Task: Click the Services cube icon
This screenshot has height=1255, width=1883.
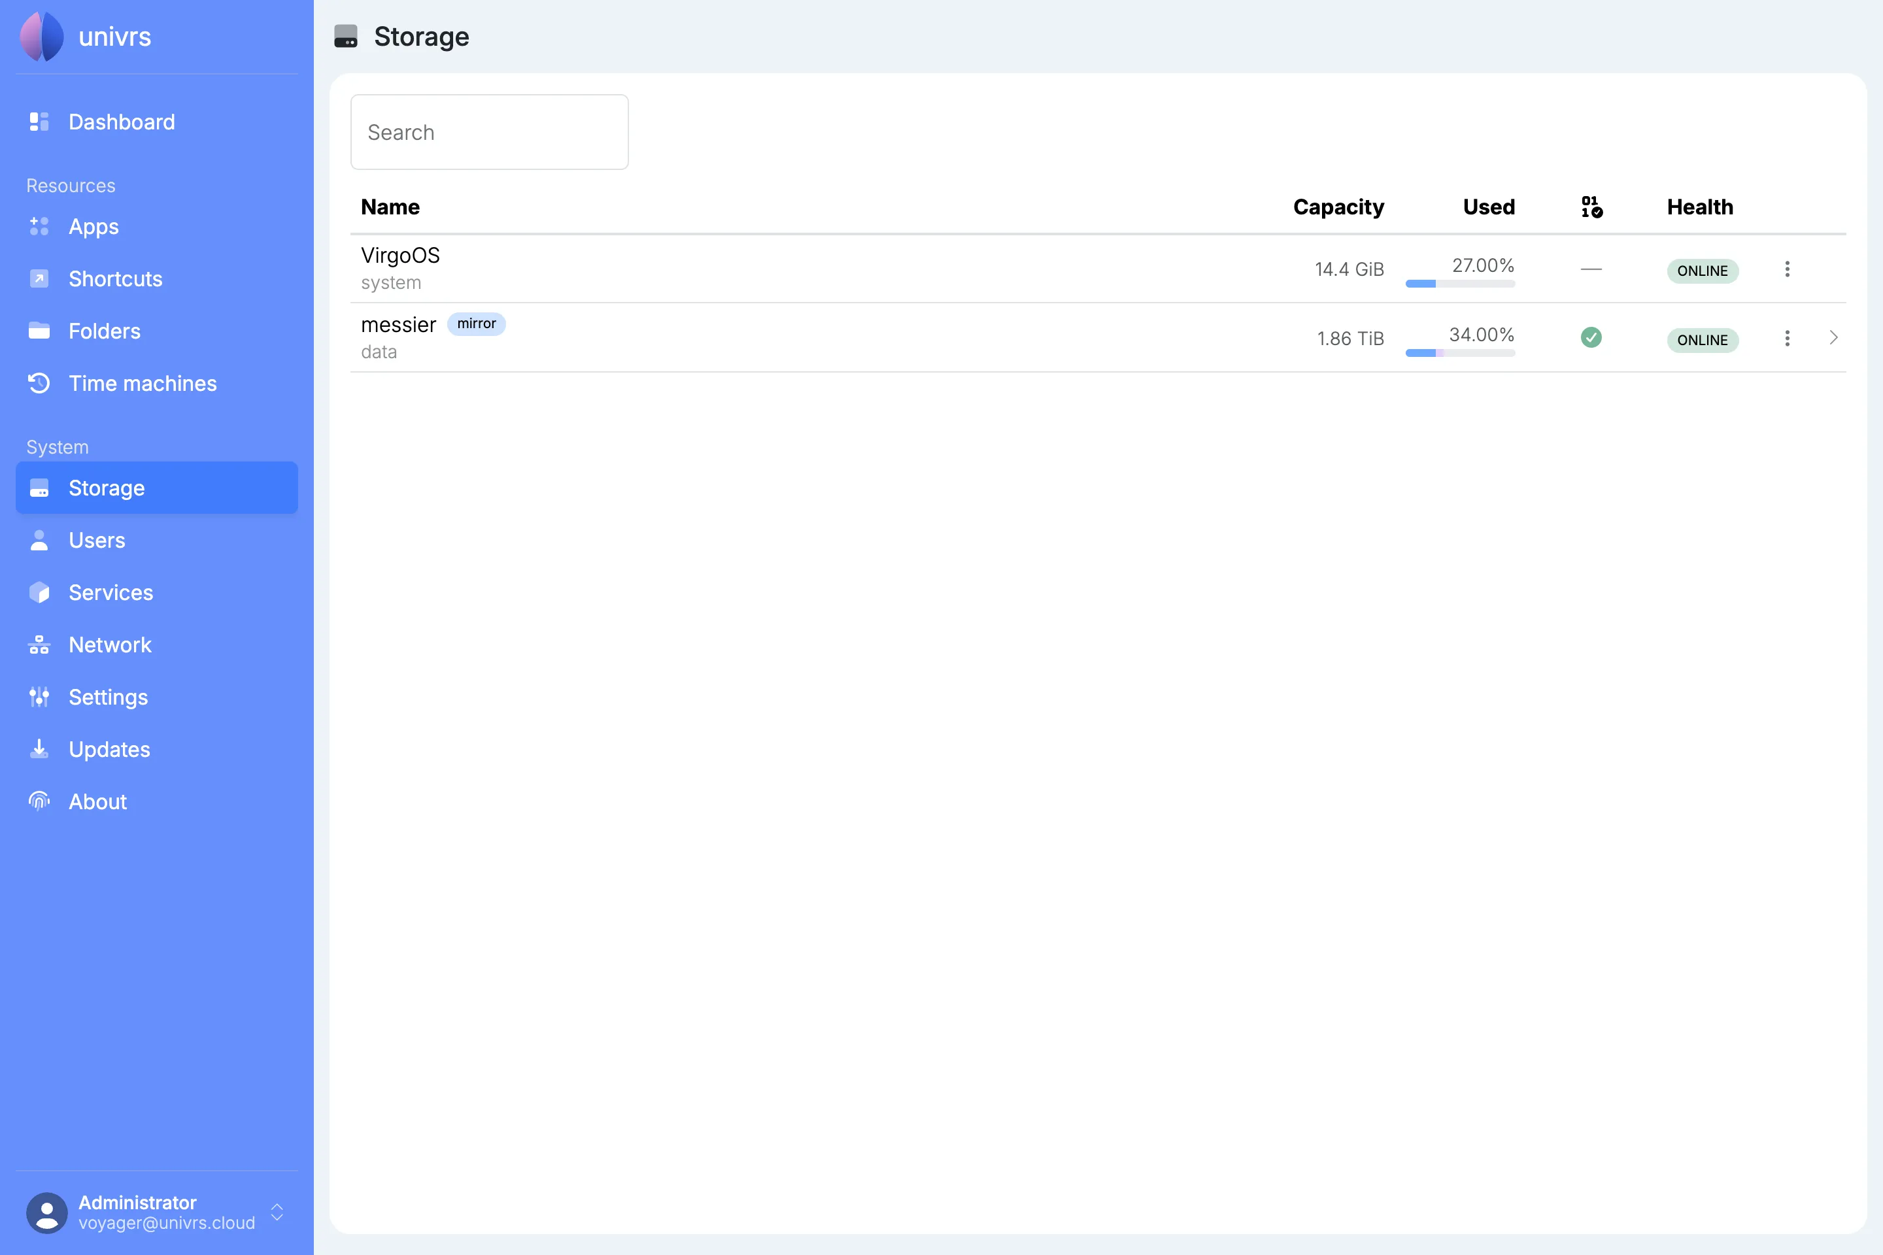Action: tap(39, 592)
